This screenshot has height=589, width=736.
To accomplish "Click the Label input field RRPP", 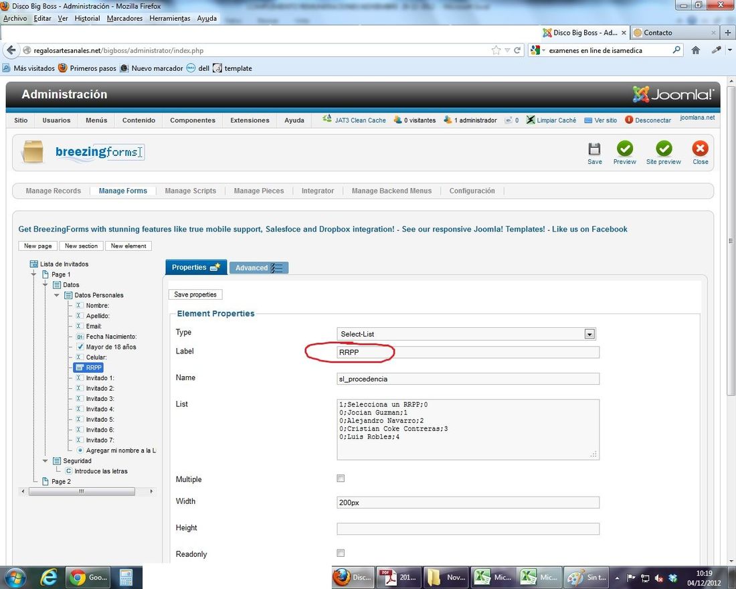I will click(x=468, y=352).
